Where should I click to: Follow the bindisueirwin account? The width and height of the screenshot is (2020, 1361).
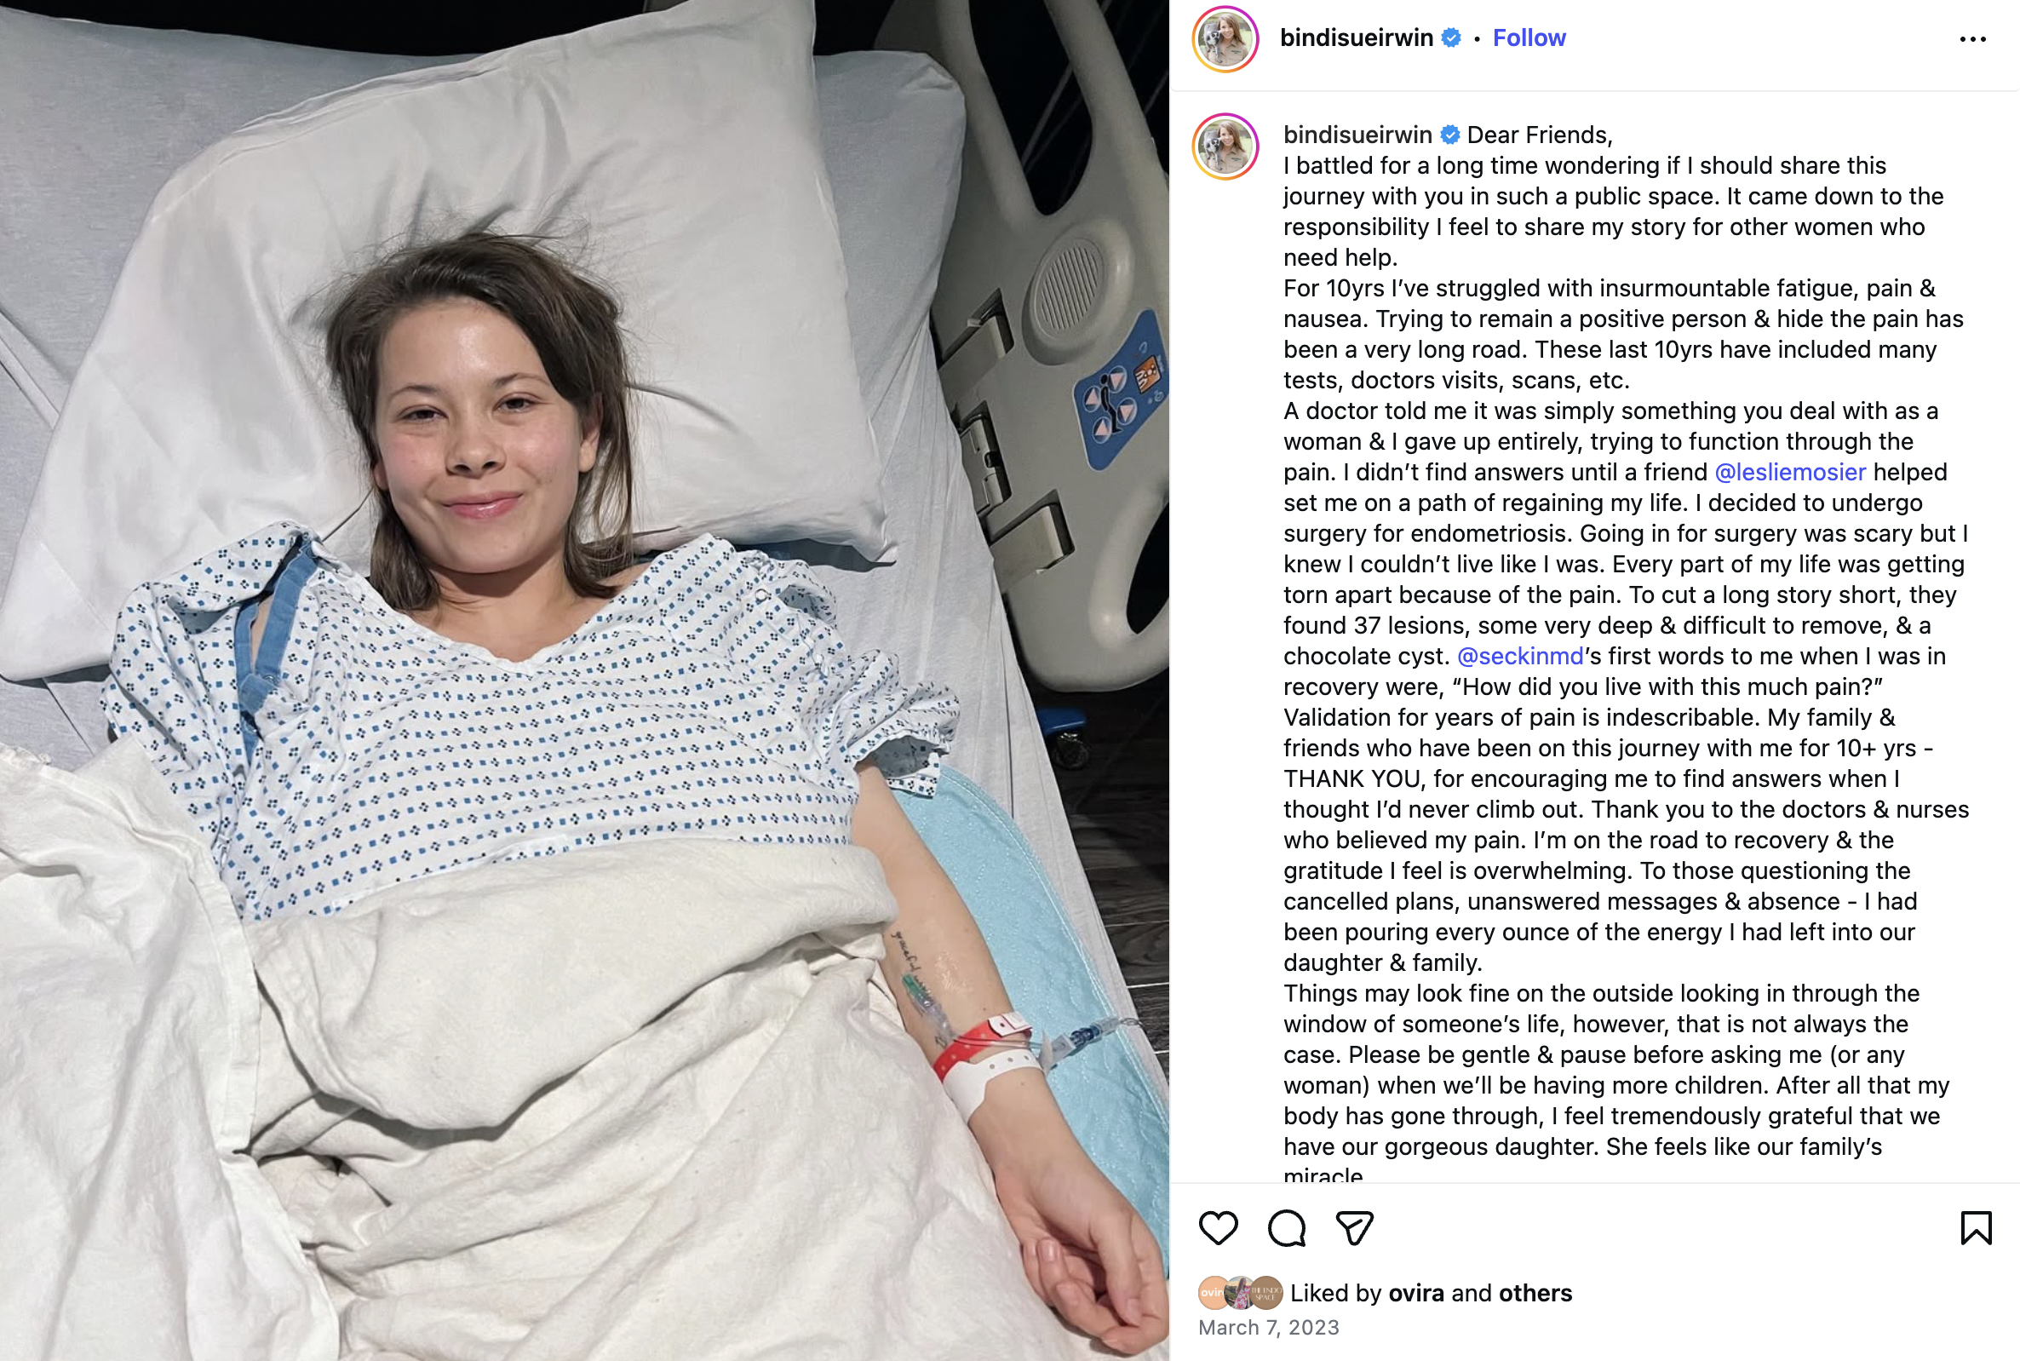(1529, 38)
